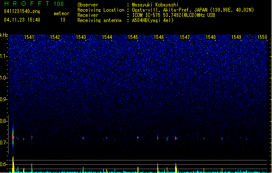272x173 pixels.
Task: Click the 1542 time marker
Action: pos(55,37)
